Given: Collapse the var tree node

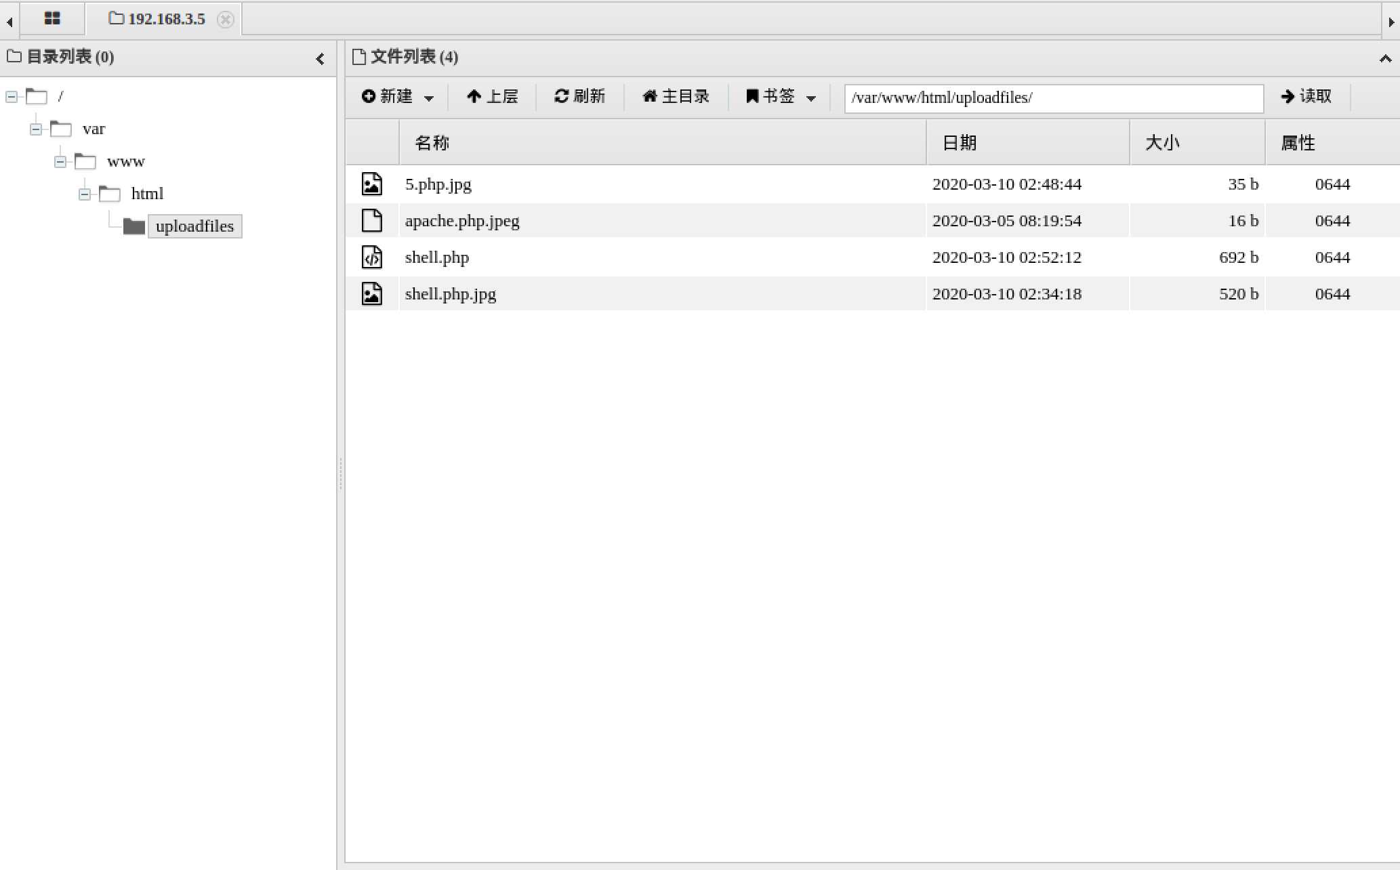Looking at the screenshot, I should tap(36, 129).
